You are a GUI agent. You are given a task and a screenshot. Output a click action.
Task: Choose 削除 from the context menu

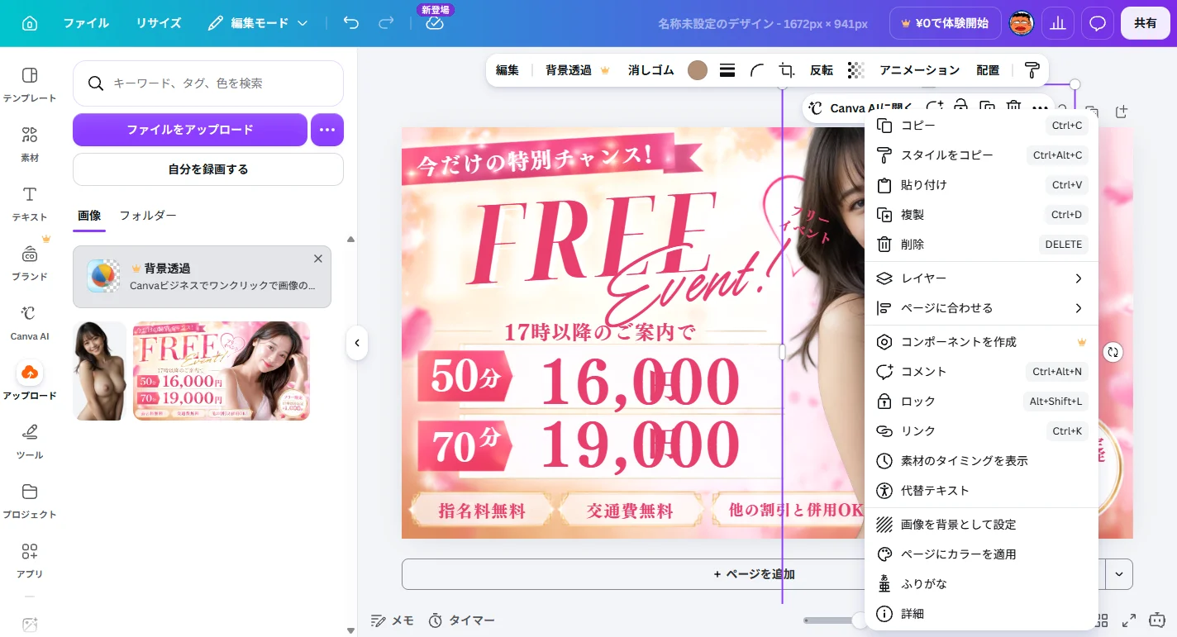[981, 245]
